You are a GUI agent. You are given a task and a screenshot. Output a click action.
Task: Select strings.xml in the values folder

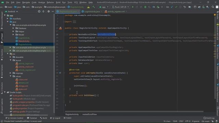click(23, 86)
